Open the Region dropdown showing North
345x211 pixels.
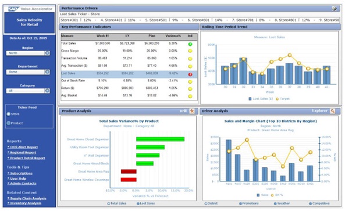28,53
